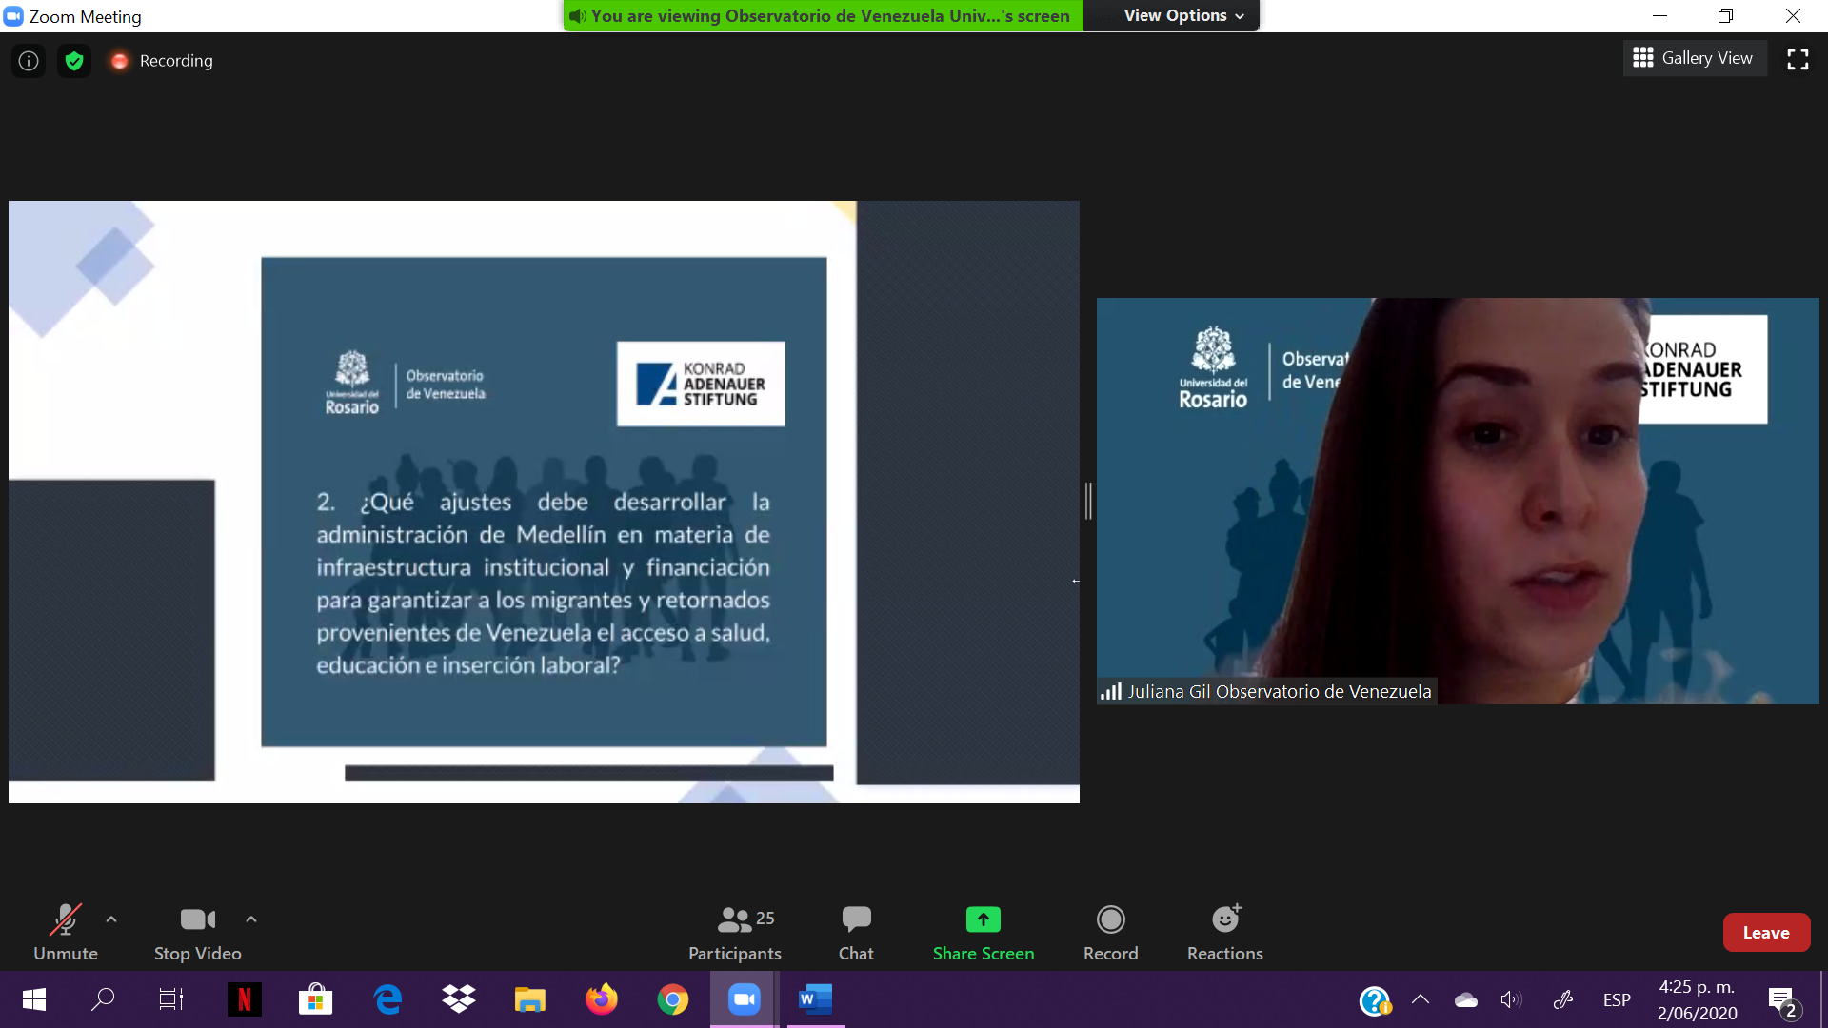Select Juliana Gil's video thumbnail
Viewport: 1828px width, 1028px height.
1457,501
